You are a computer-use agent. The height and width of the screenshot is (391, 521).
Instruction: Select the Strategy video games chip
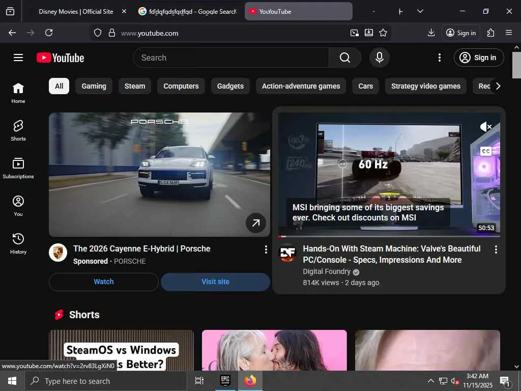tap(426, 86)
